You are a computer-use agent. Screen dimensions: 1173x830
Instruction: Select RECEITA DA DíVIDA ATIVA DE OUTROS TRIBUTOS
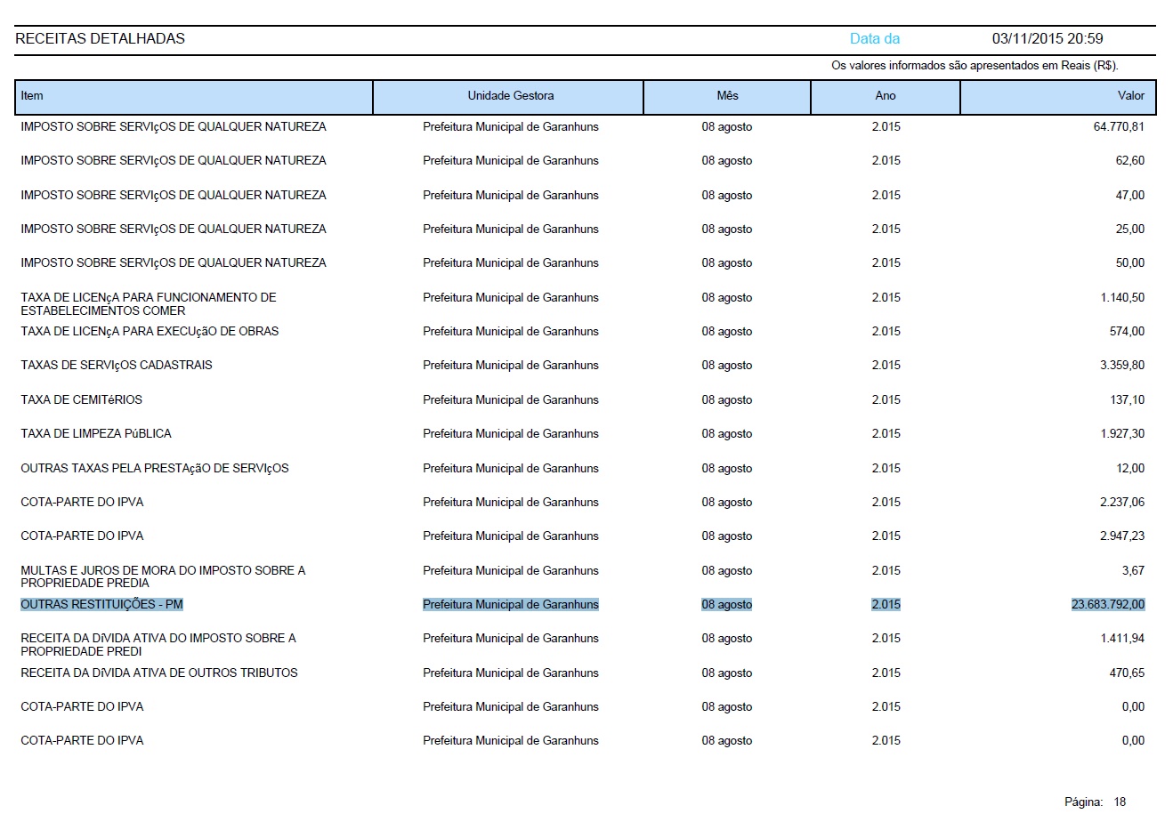159,673
